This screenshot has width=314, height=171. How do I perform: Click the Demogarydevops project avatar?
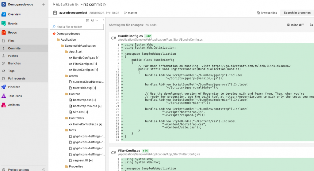coord(4,4)
